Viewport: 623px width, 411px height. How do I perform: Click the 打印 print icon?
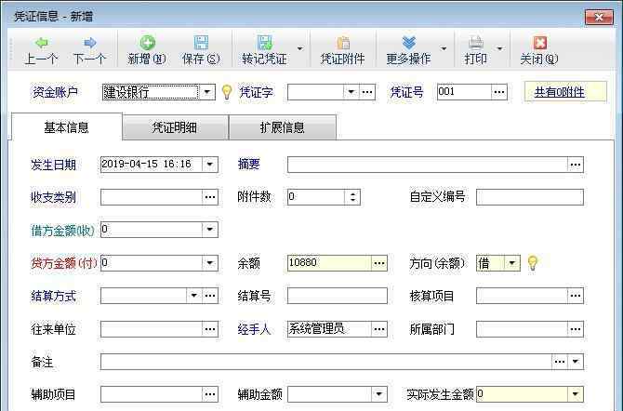click(x=475, y=43)
